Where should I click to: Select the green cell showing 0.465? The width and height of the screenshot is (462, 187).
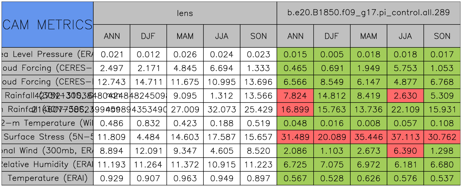[x=295, y=68]
